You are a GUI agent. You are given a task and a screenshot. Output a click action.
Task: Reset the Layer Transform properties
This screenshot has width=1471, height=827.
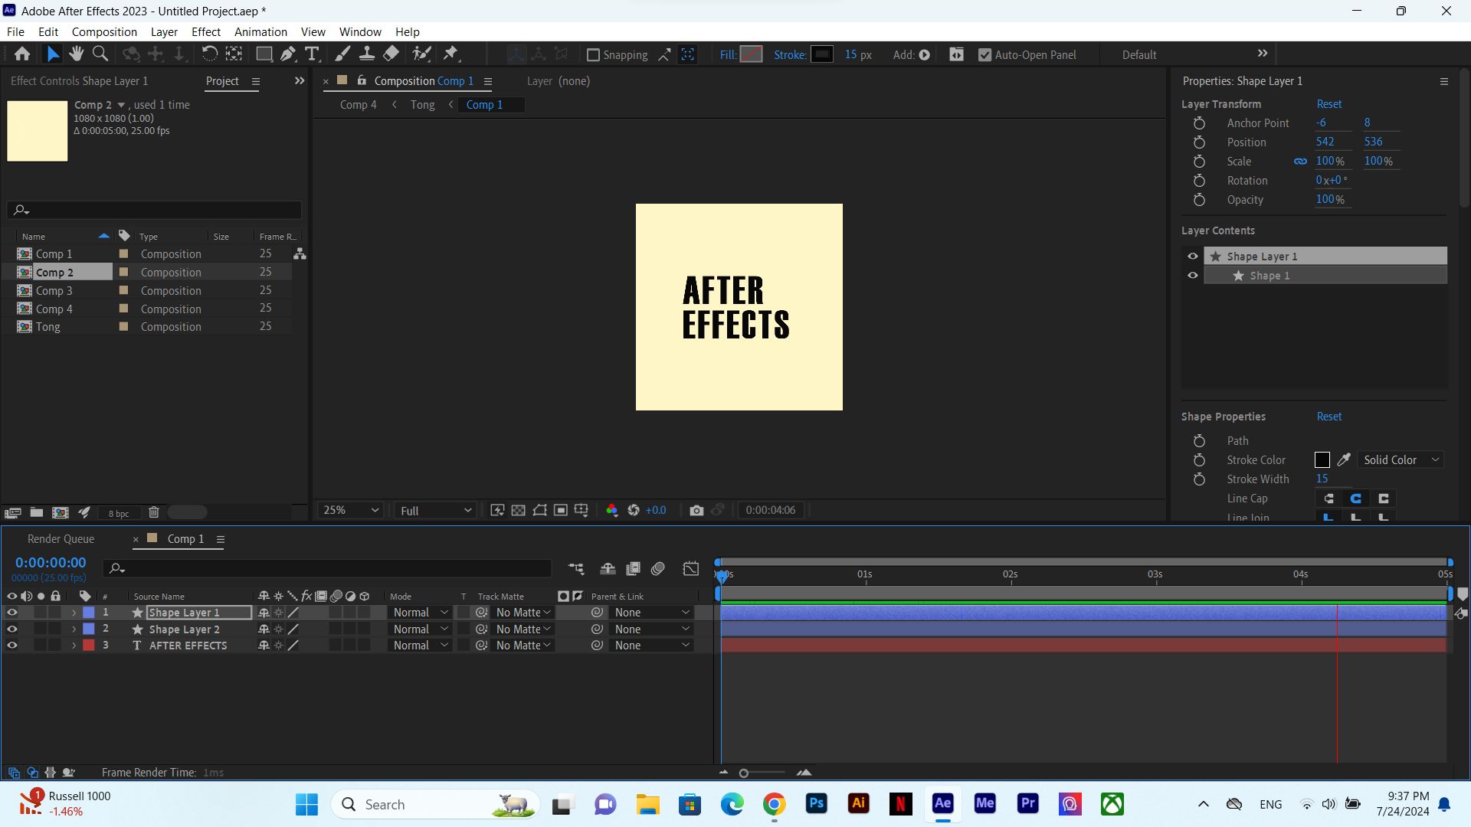[1329, 104]
